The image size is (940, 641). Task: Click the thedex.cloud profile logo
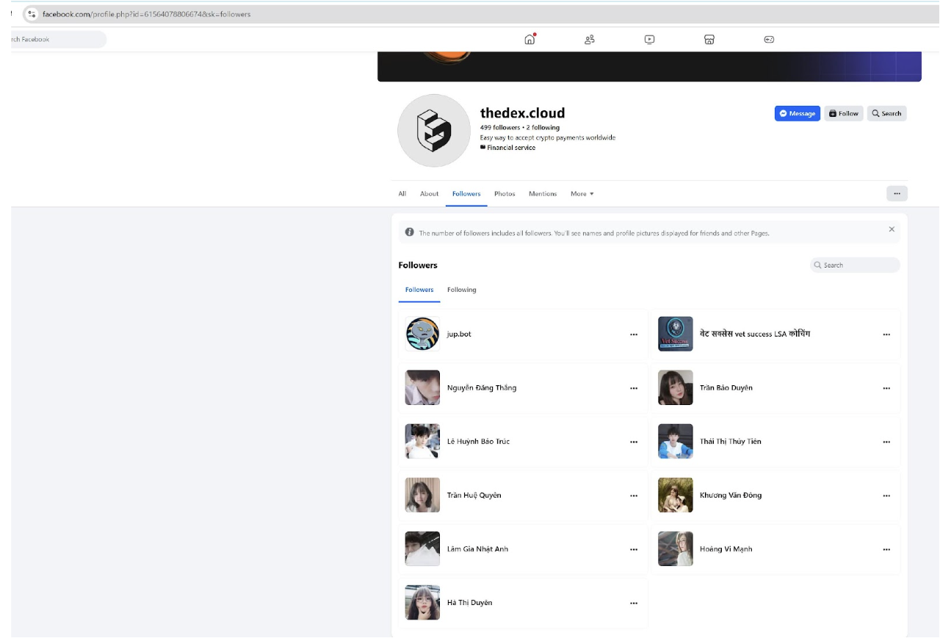click(433, 130)
